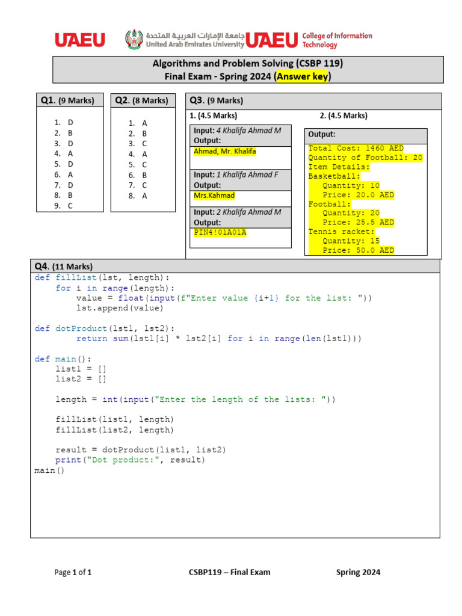Click the Q2. (8 Marks) heading
The image size is (462, 616).
click(141, 100)
